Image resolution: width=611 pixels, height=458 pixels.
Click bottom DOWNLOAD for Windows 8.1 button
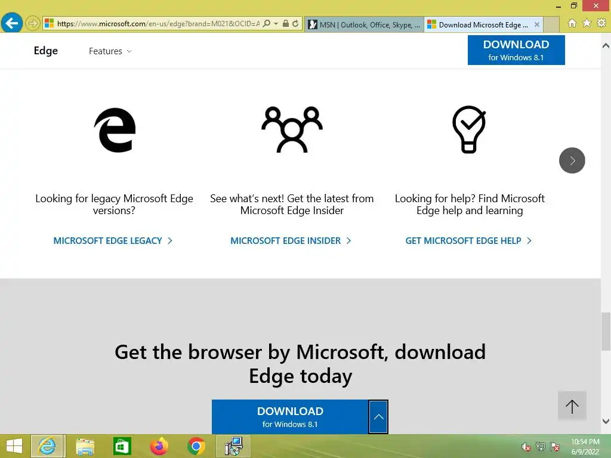point(290,417)
